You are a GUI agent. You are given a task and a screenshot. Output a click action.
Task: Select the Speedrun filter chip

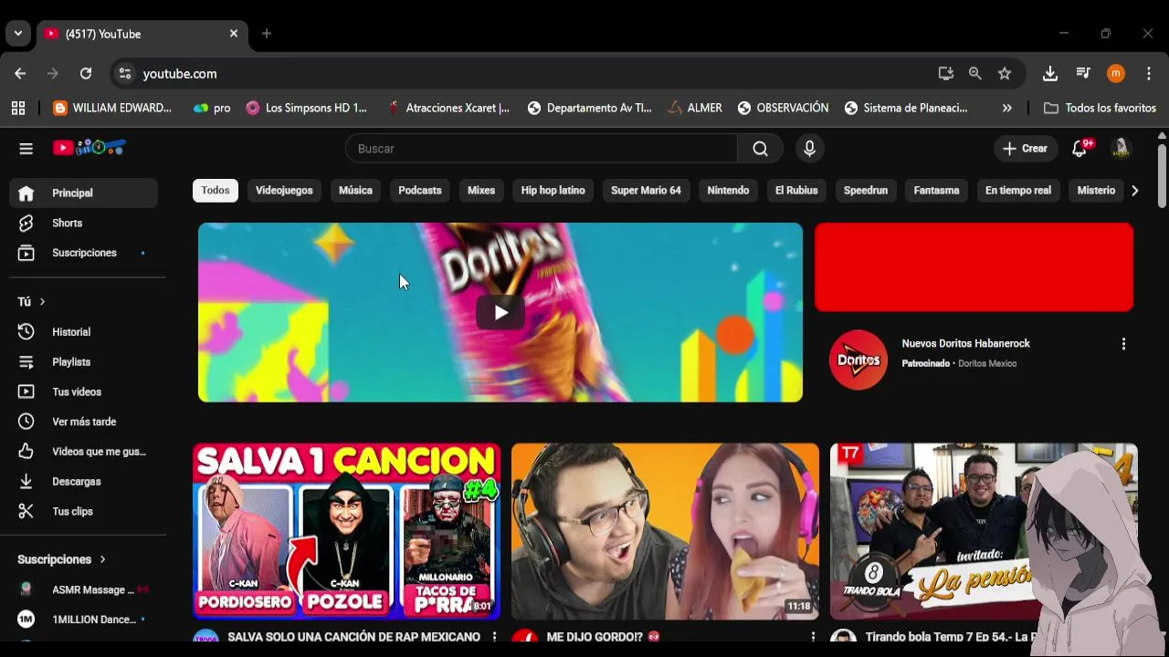pyautogui.click(x=866, y=191)
